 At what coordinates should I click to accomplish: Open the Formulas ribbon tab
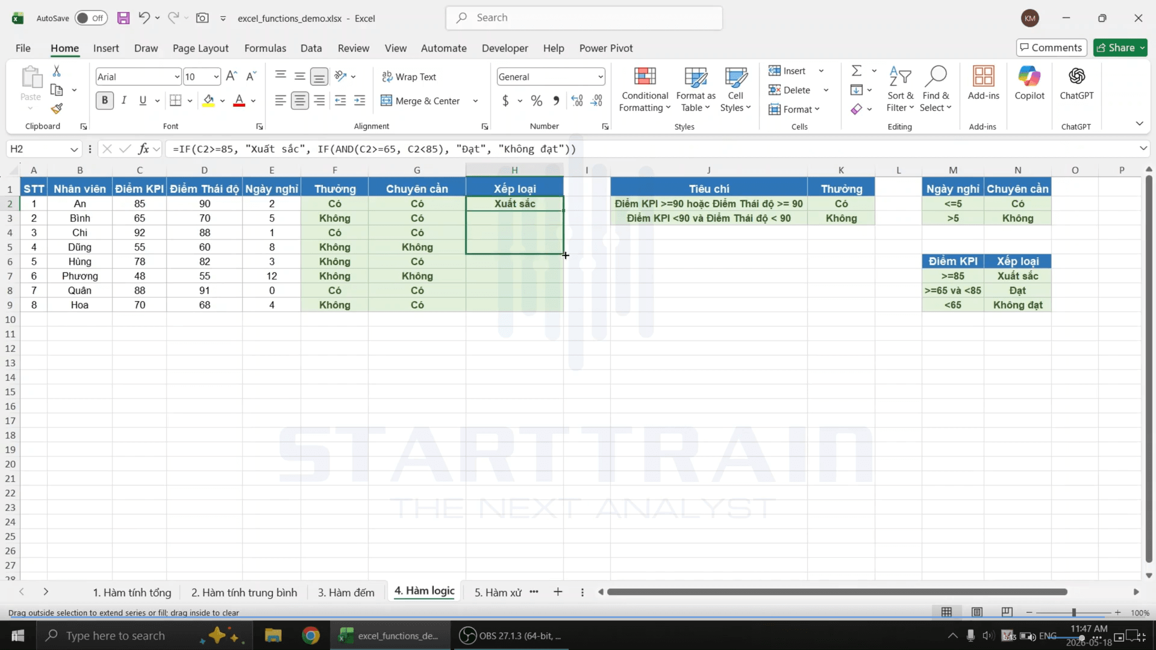point(265,48)
